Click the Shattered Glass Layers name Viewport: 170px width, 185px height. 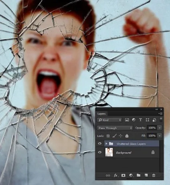(131, 144)
